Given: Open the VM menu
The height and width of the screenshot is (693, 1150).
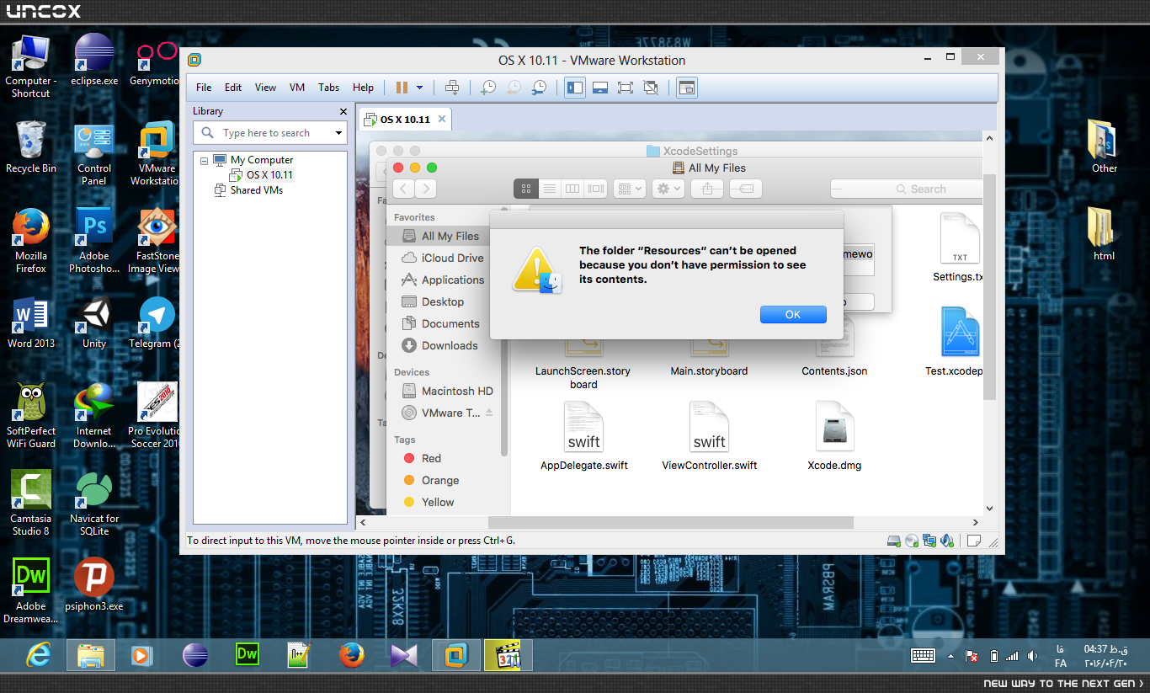Looking at the screenshot, I should point(297,88).
